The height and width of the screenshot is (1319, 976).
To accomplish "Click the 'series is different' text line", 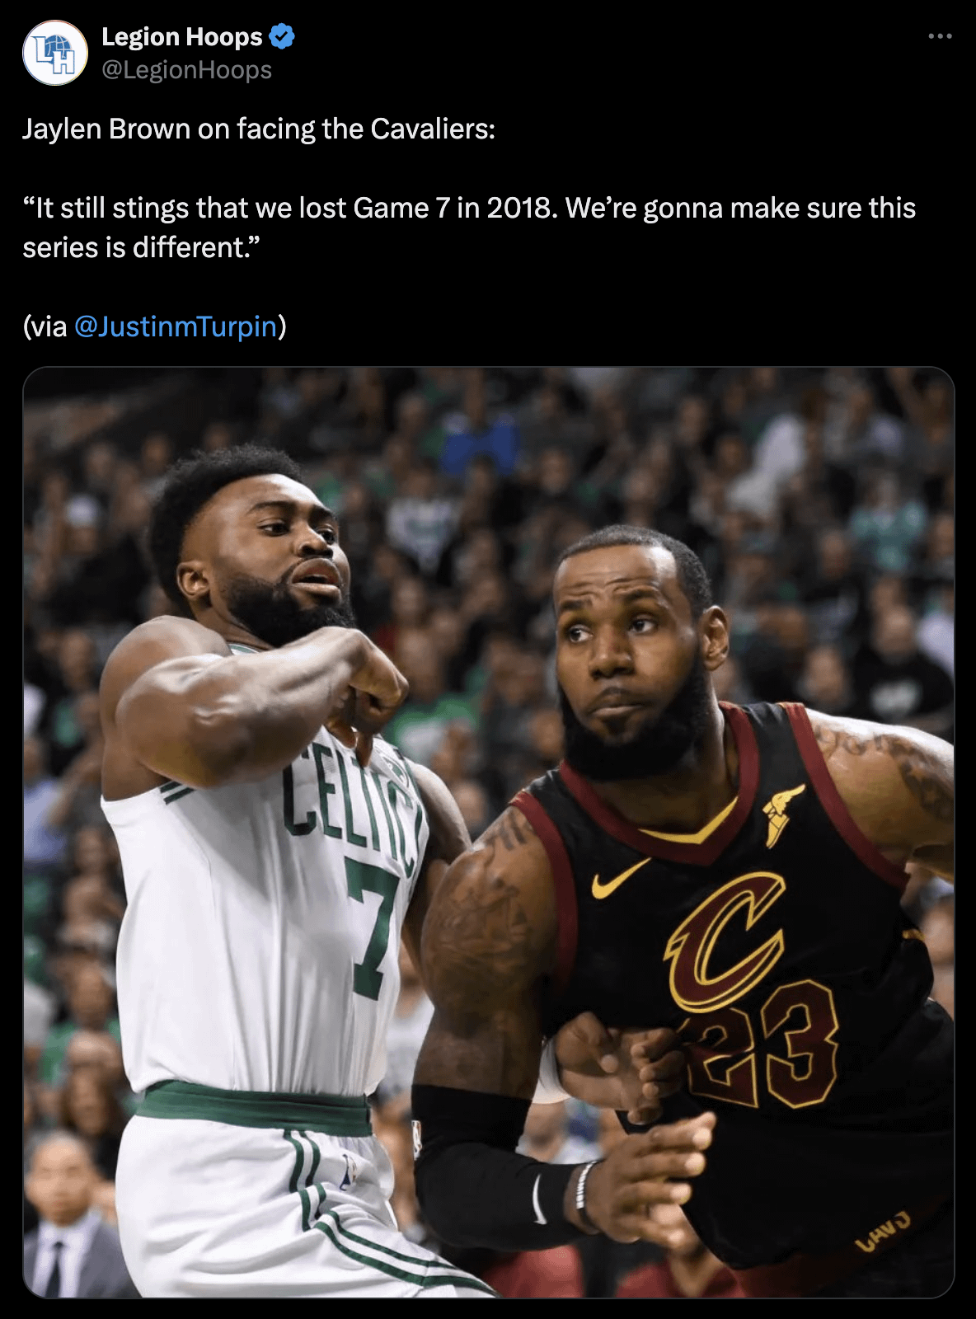I will point(141,247).
